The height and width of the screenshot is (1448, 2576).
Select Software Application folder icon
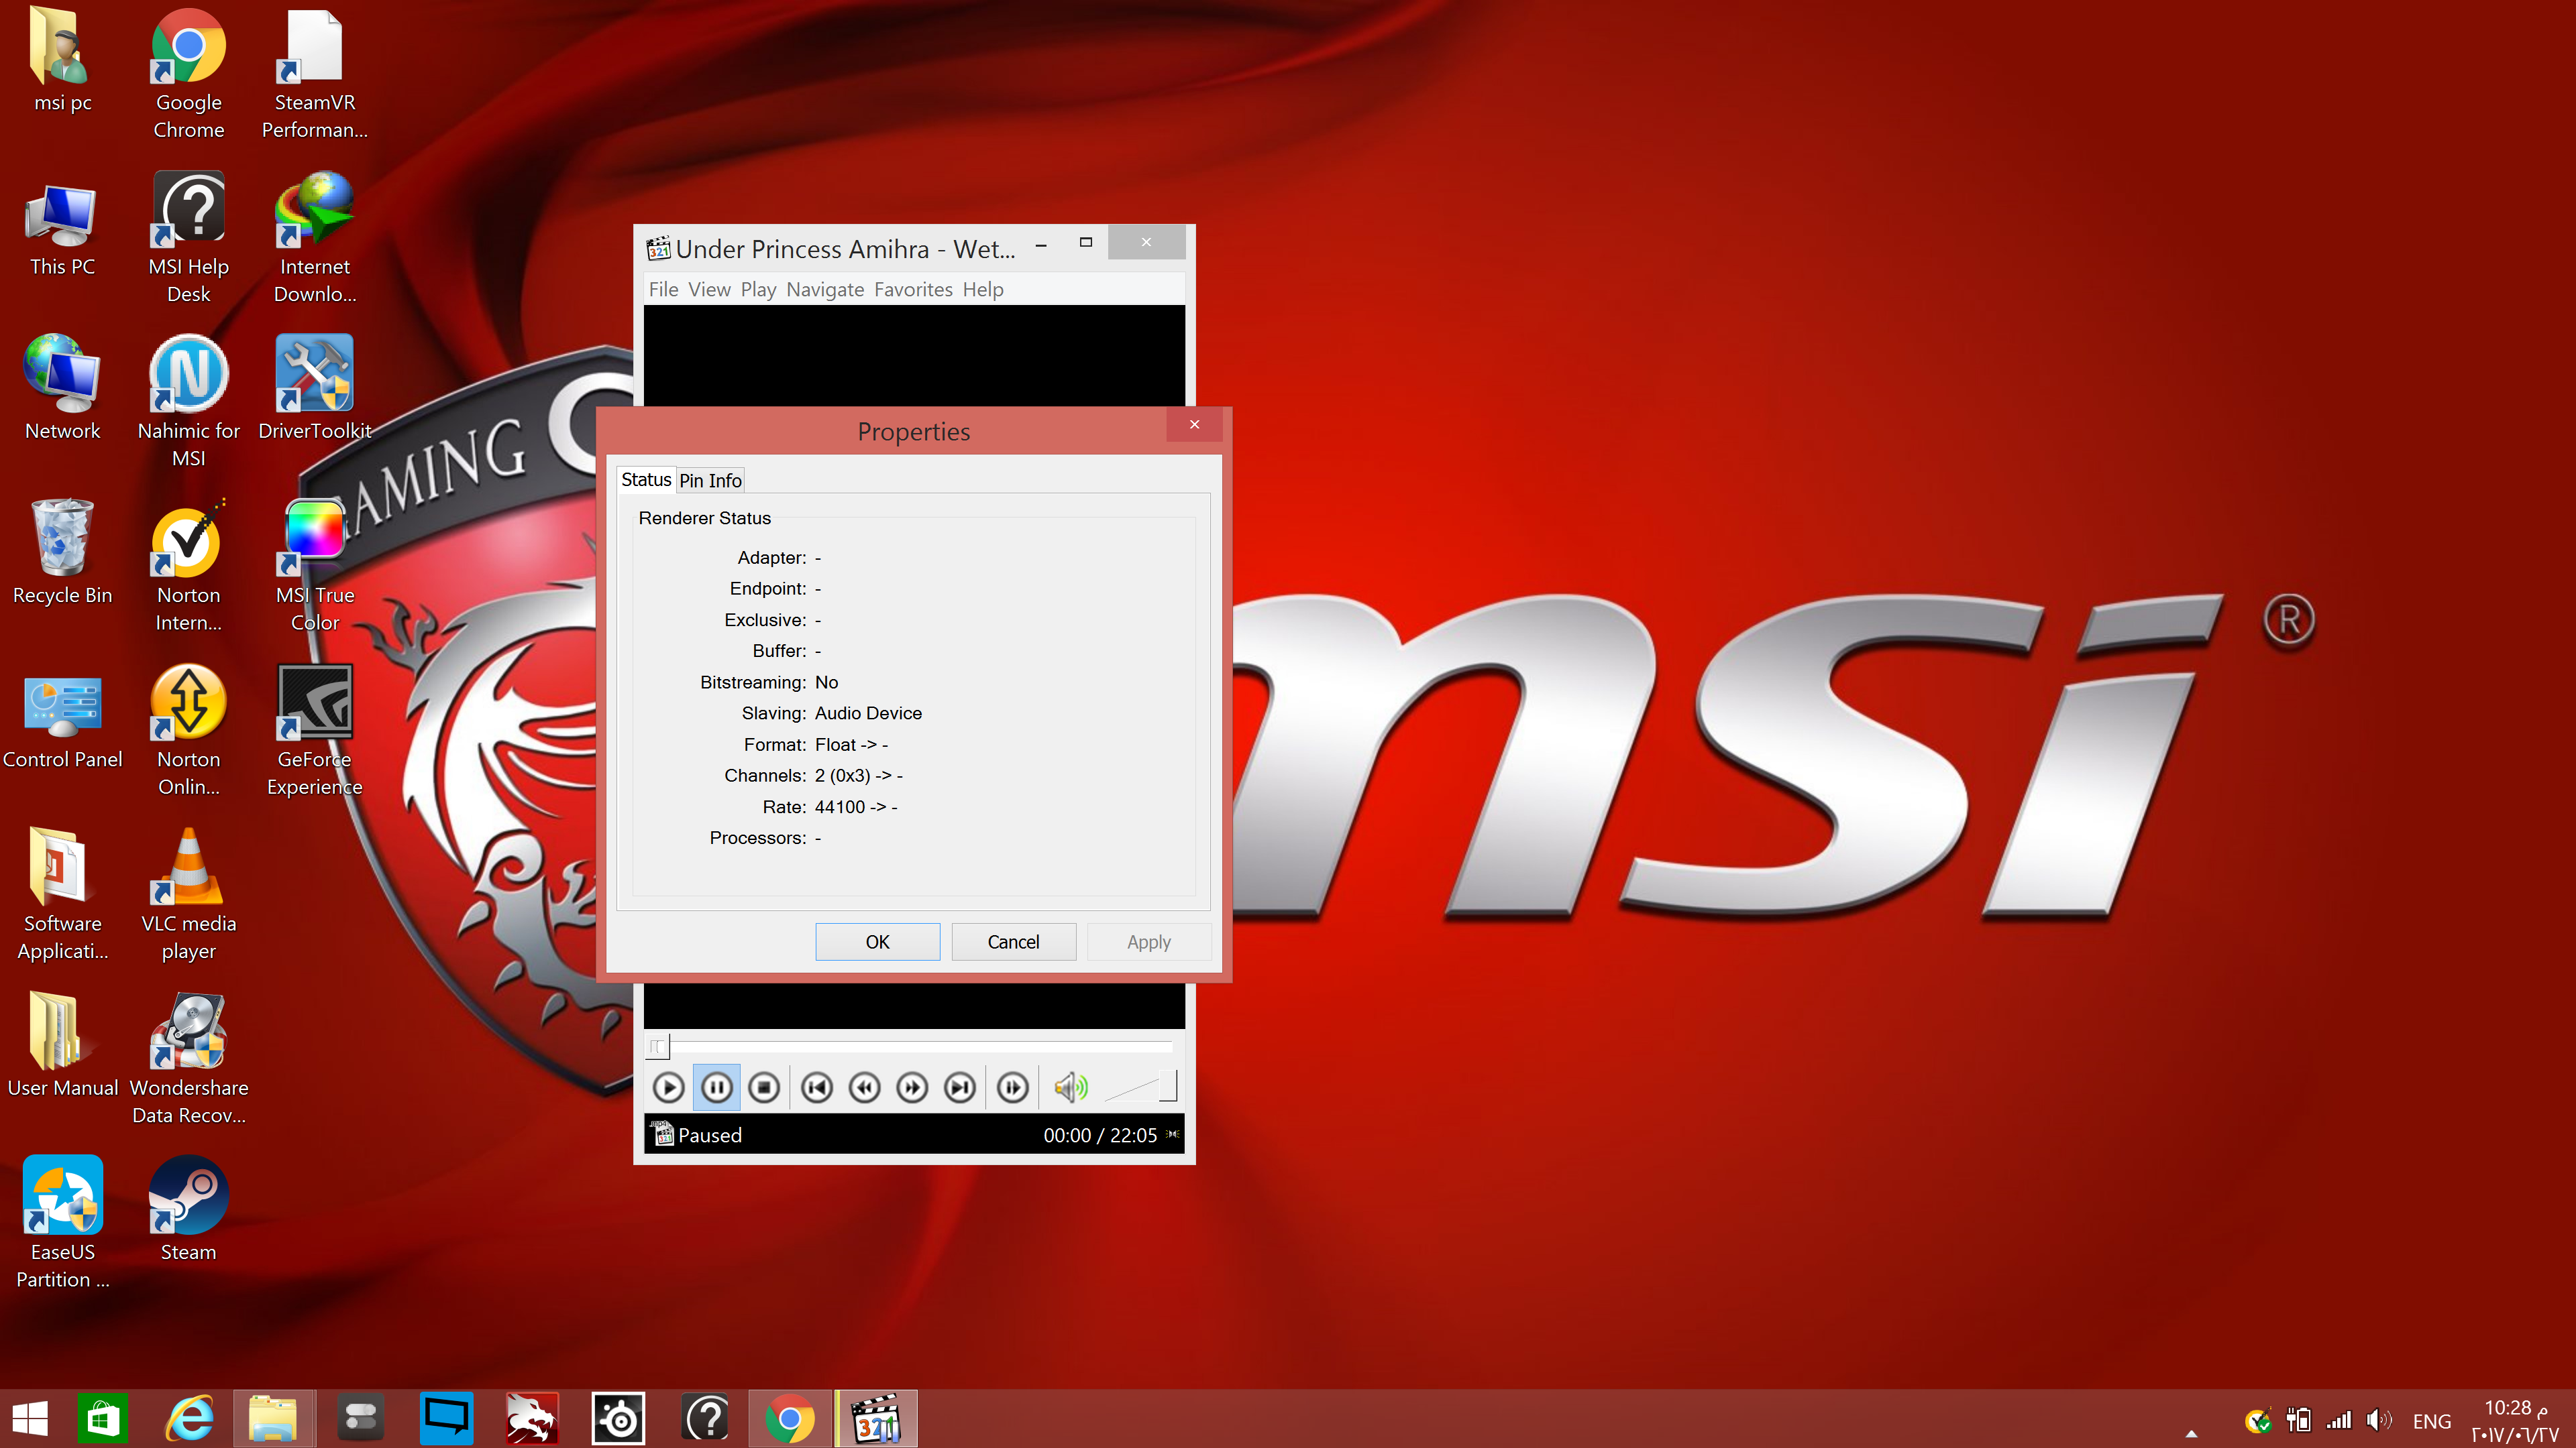pos(62,894)
